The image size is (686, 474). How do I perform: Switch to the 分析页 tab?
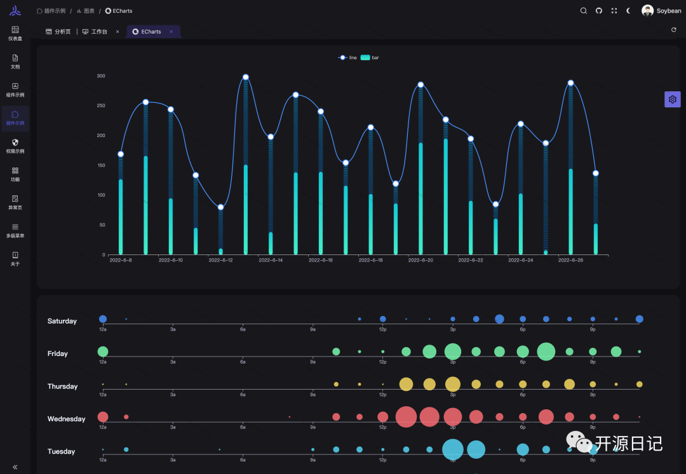point(58,32)
